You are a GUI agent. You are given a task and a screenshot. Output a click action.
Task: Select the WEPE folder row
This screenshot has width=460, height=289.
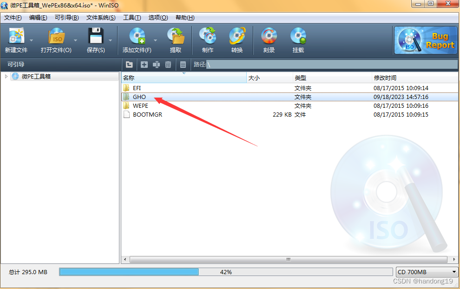[x=289, y=105]
